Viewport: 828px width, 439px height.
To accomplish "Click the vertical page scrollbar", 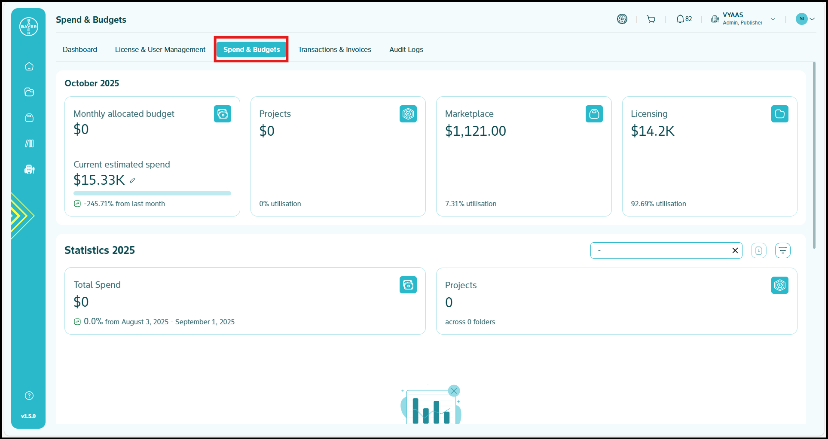I will click(x=814, y=155).
